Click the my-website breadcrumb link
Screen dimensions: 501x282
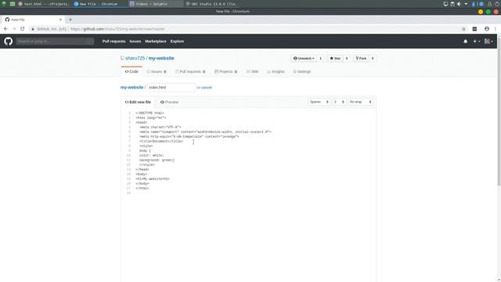[132, 87]
